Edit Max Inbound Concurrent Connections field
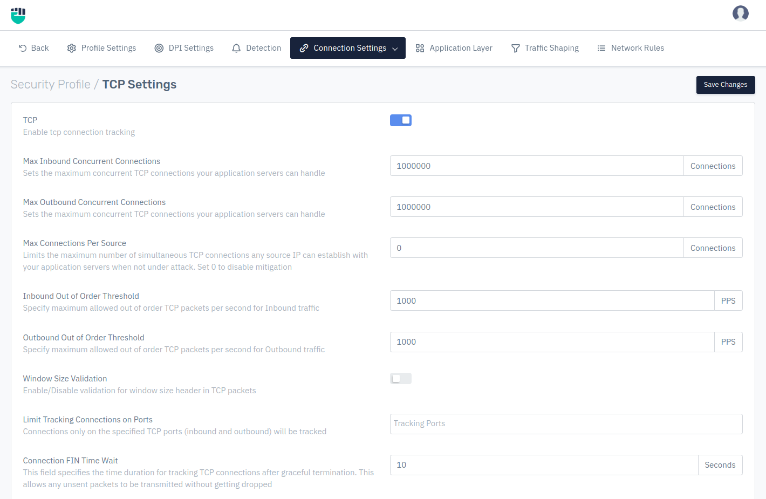 tap(537, 166)
